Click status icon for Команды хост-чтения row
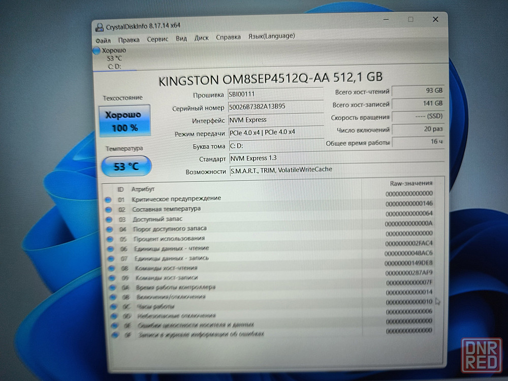 [x=112, y=268]
